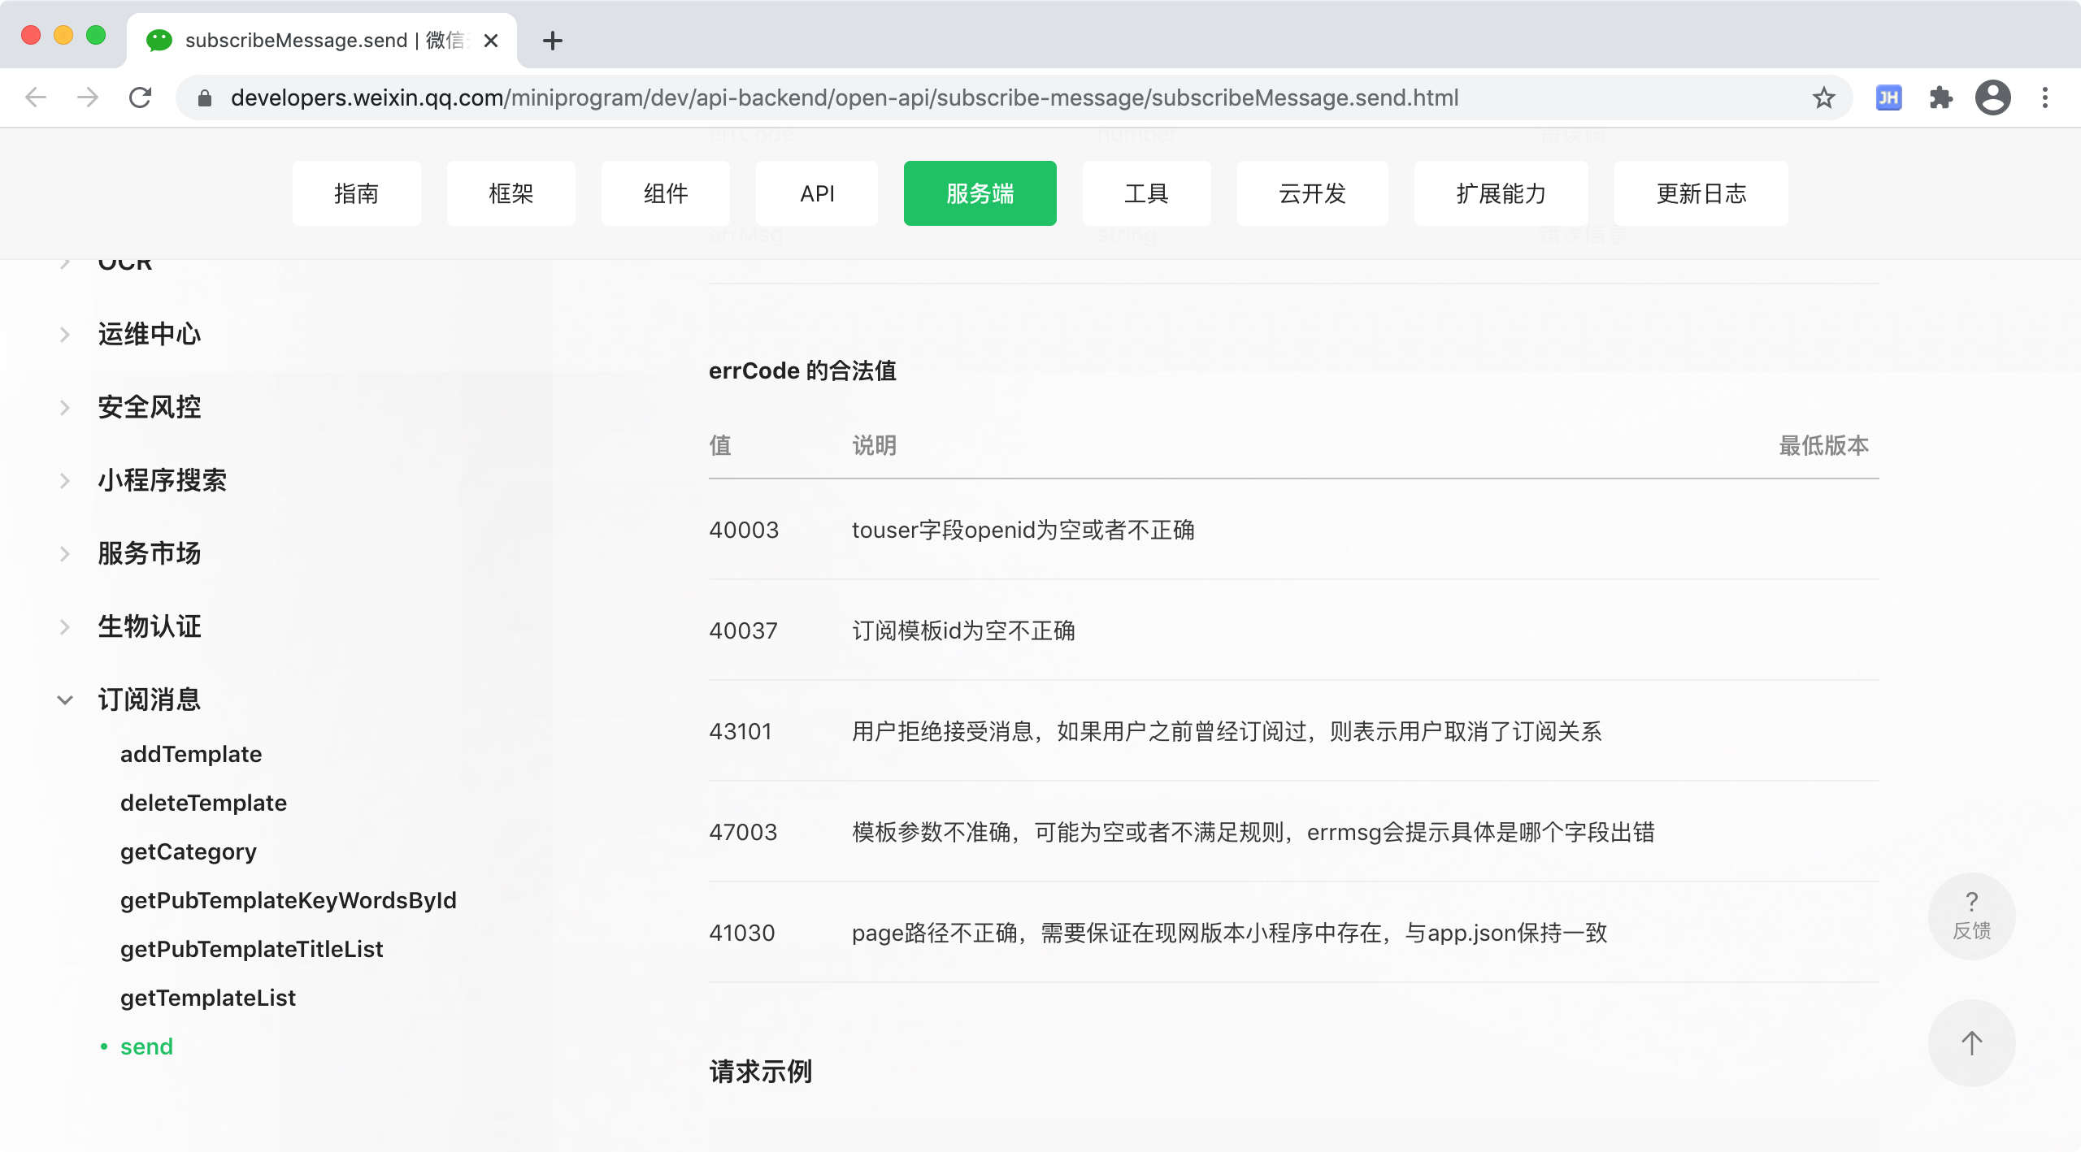The image size is (2081, 1152).
Task: Expand the 安全风控 chevron
Action: 65,407
